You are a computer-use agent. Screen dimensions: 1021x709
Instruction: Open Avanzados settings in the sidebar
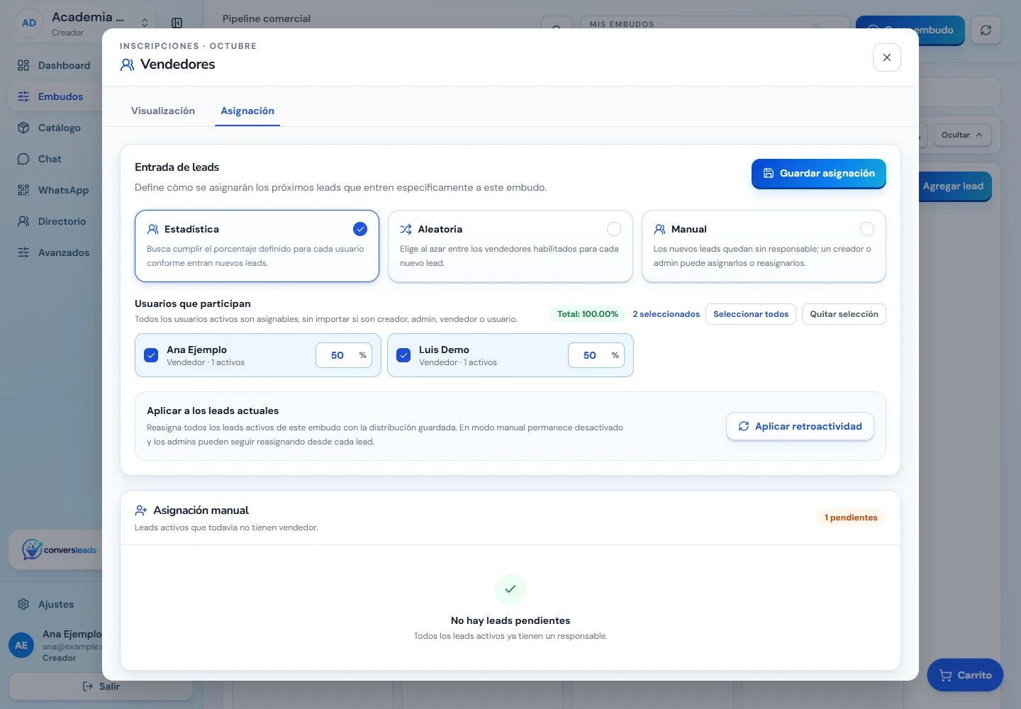[x=54, y=252]
